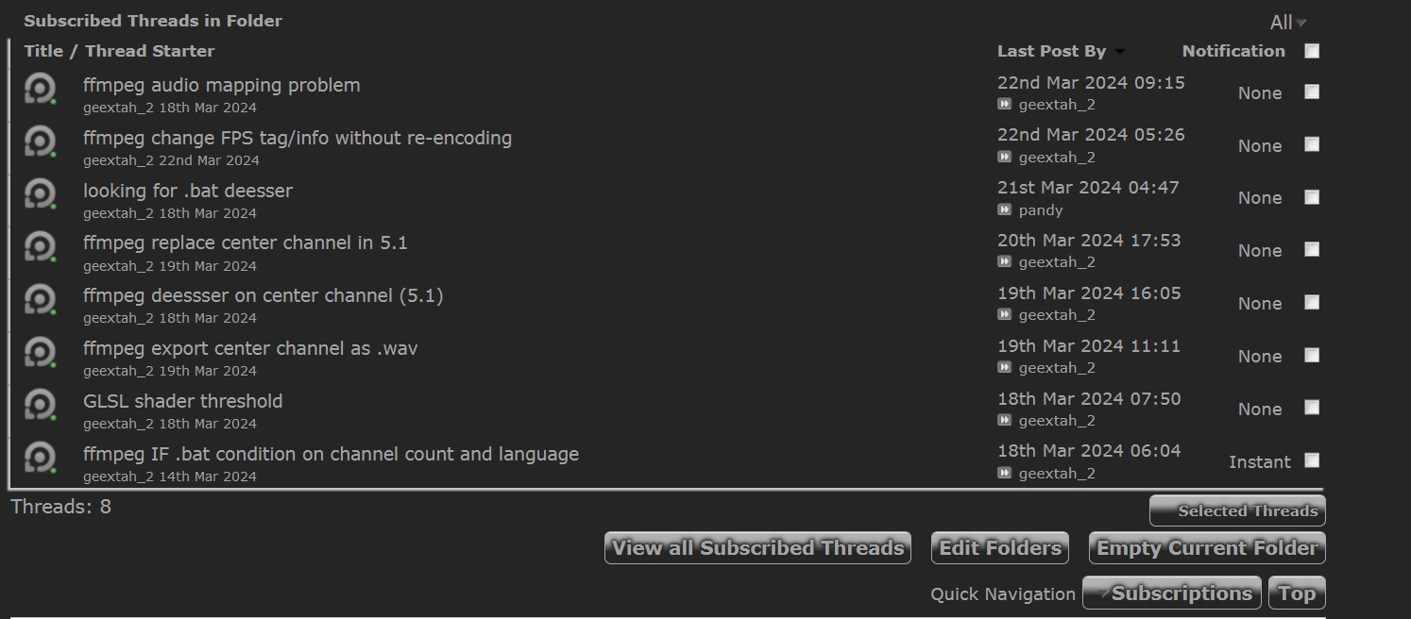Go to last post icon for 19th Mar 11:11
Screen dimensions: 1411x619
1005,368
